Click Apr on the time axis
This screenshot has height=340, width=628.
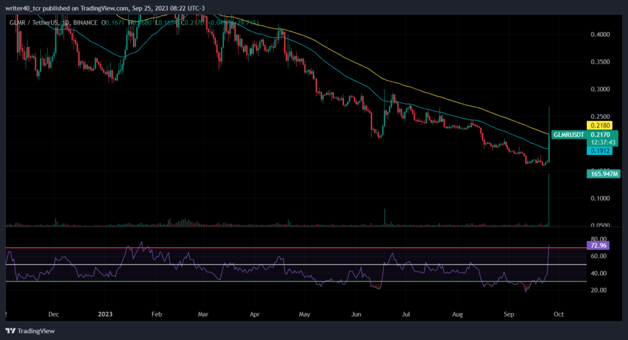pos(255,314)
